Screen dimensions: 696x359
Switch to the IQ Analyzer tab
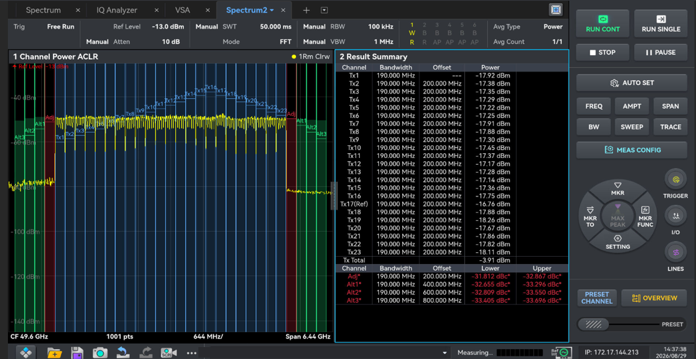pos(117,10)
